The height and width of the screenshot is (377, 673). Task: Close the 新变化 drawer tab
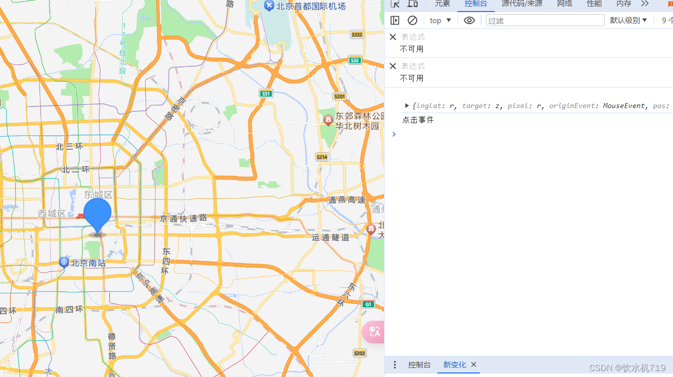[x=474, y=364]
